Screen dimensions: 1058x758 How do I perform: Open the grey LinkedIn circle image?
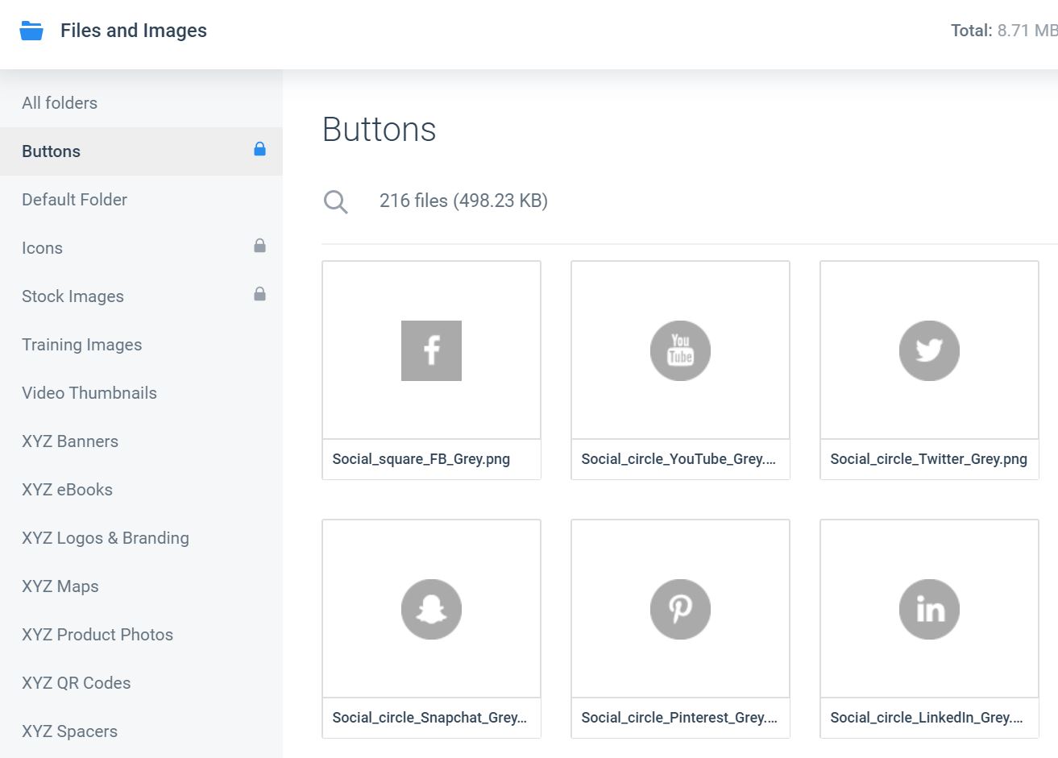(x=929, y=609)
